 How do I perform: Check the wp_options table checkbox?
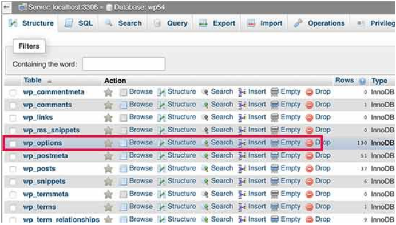point(13,143)
